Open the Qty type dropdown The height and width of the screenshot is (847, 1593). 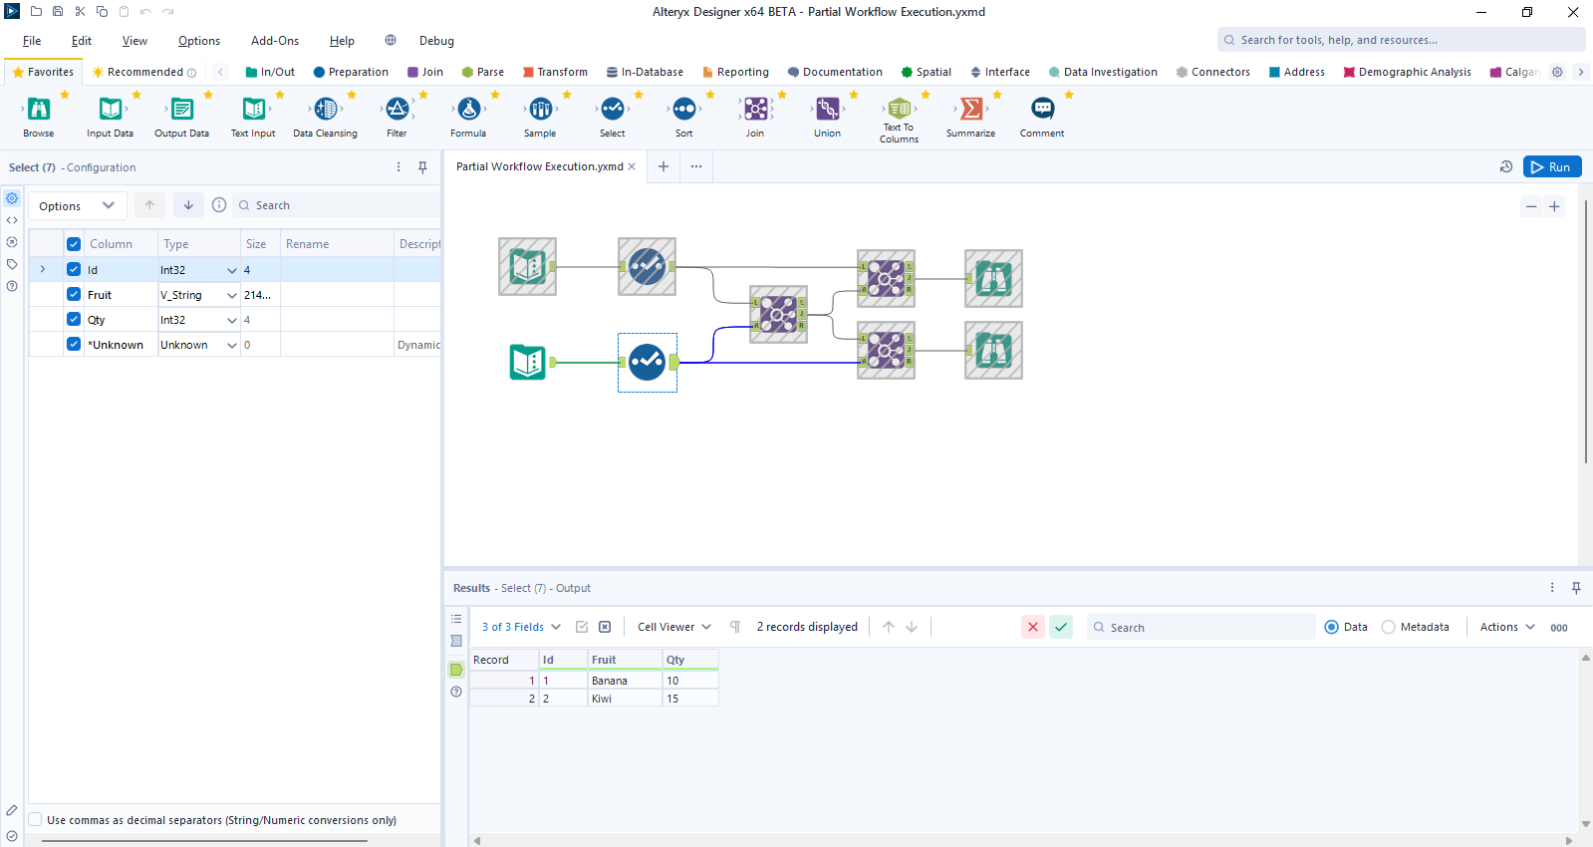232,320
